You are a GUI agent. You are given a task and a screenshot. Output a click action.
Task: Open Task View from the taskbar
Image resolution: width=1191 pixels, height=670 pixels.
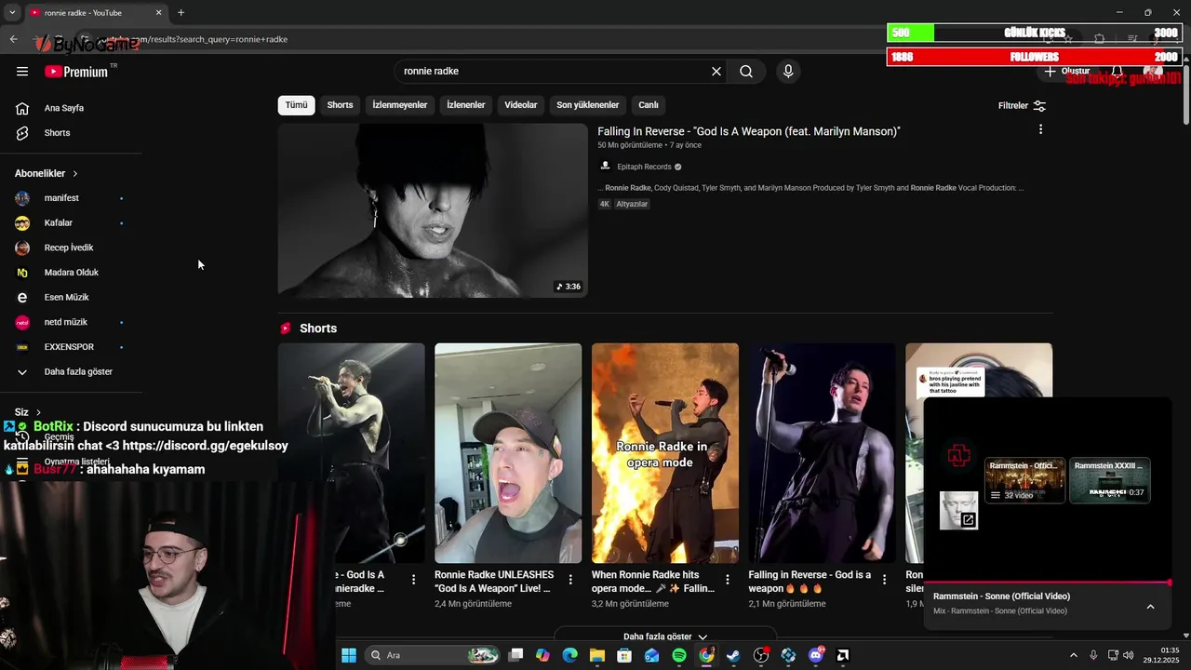pyautogui.click(x=515, y=655)
